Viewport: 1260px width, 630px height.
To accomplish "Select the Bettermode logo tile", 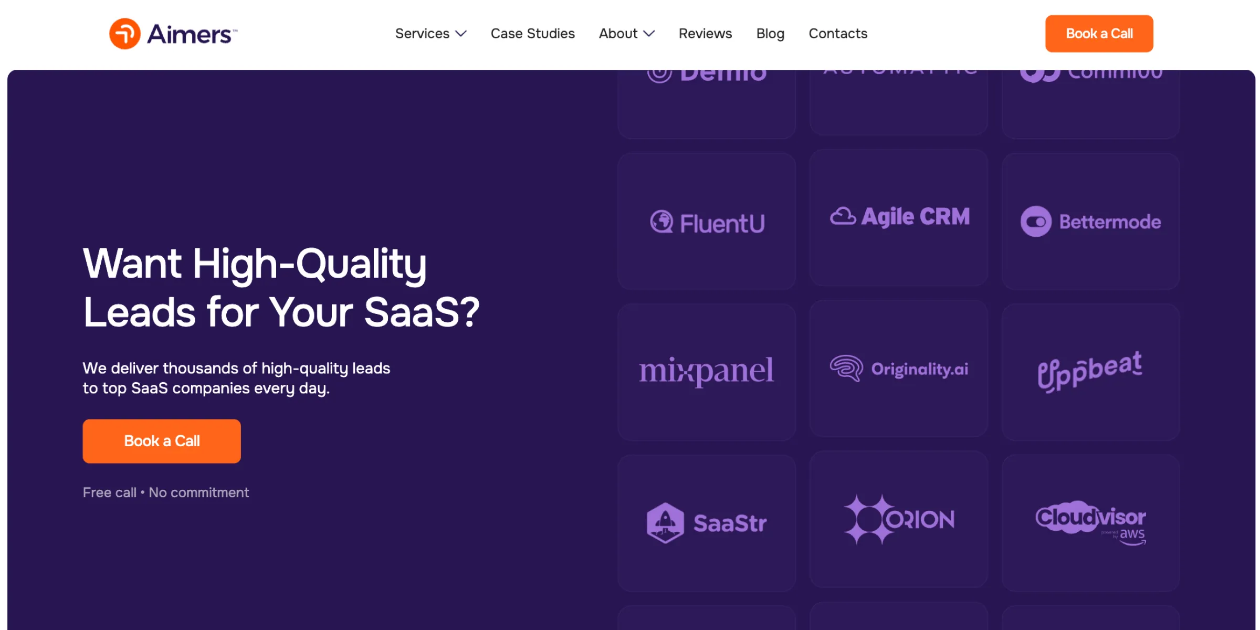I will click(1090, 221).
